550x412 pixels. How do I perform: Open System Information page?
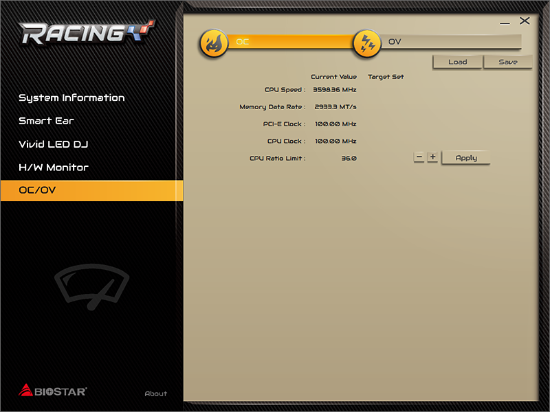[71, 98]
